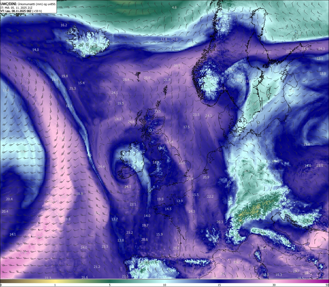Select the 22.5 value at right edge
The image size is (329, 287).
click(320, 166)
